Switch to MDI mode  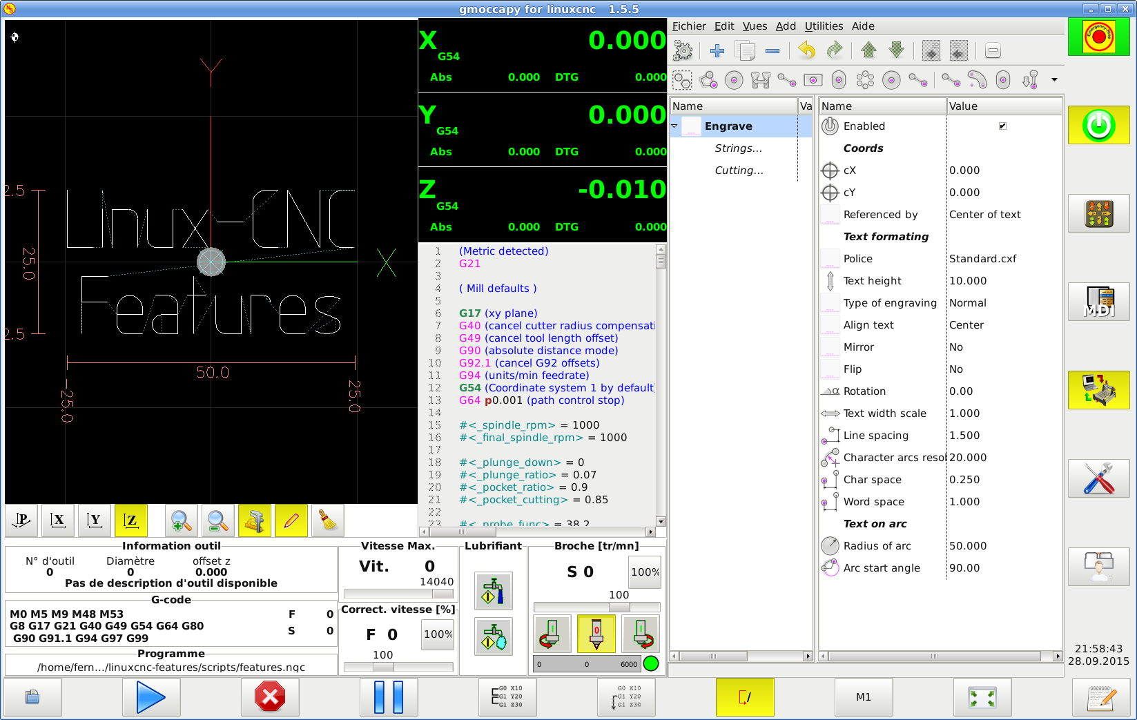coord(1098,302)
